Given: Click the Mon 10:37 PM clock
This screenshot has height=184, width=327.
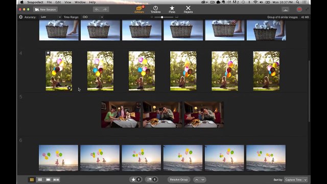Looking at the screenshot, I should (x=283, y=2).
